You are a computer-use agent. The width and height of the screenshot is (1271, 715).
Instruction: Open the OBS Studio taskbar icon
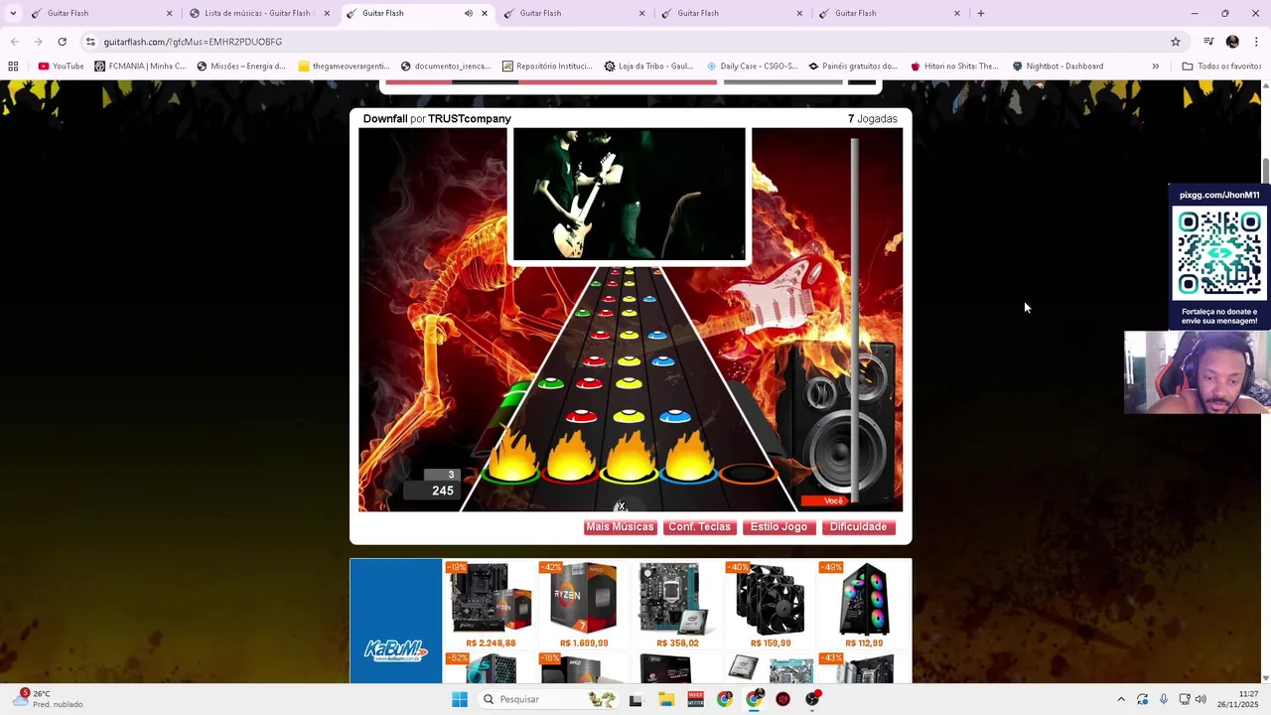812,699
